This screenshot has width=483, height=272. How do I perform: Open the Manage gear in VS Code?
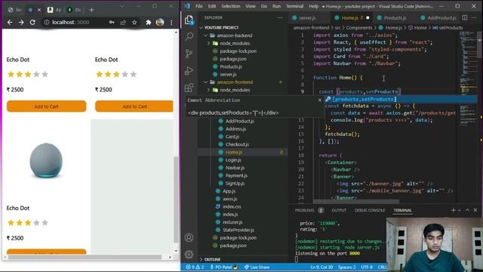tap(189, 254)
